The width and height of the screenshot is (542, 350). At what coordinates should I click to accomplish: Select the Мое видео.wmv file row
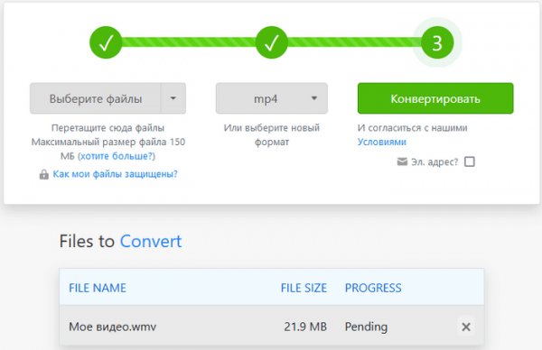tap(272, 326)
